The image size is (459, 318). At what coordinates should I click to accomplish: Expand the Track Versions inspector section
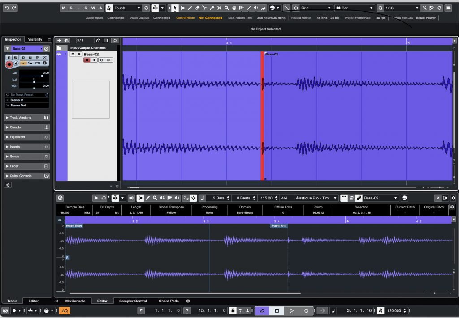pos(27,118)
